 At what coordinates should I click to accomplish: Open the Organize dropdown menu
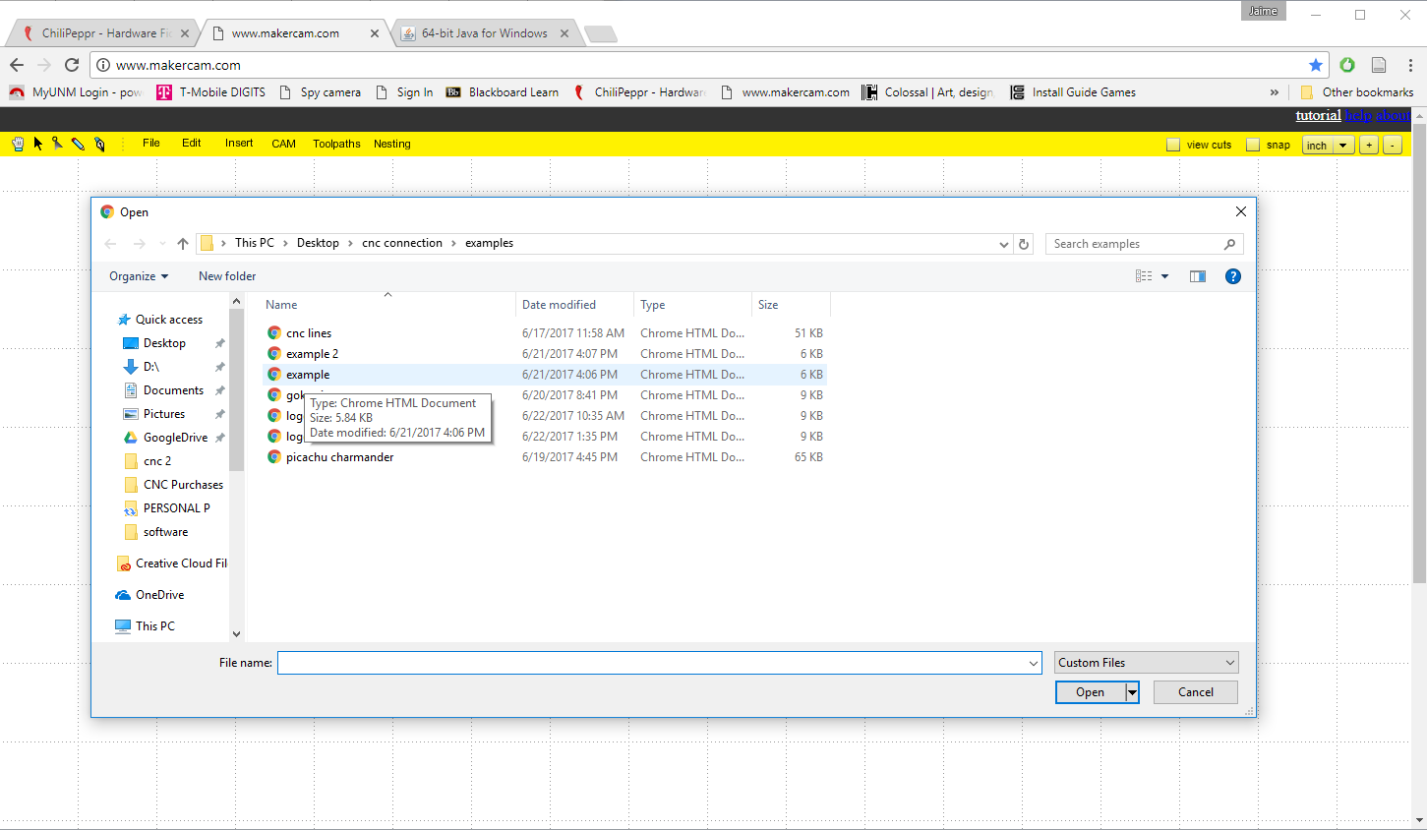[x=139, y=276]
